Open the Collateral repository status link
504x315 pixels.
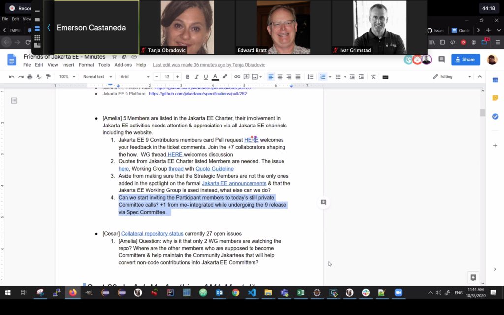[152, 234]
